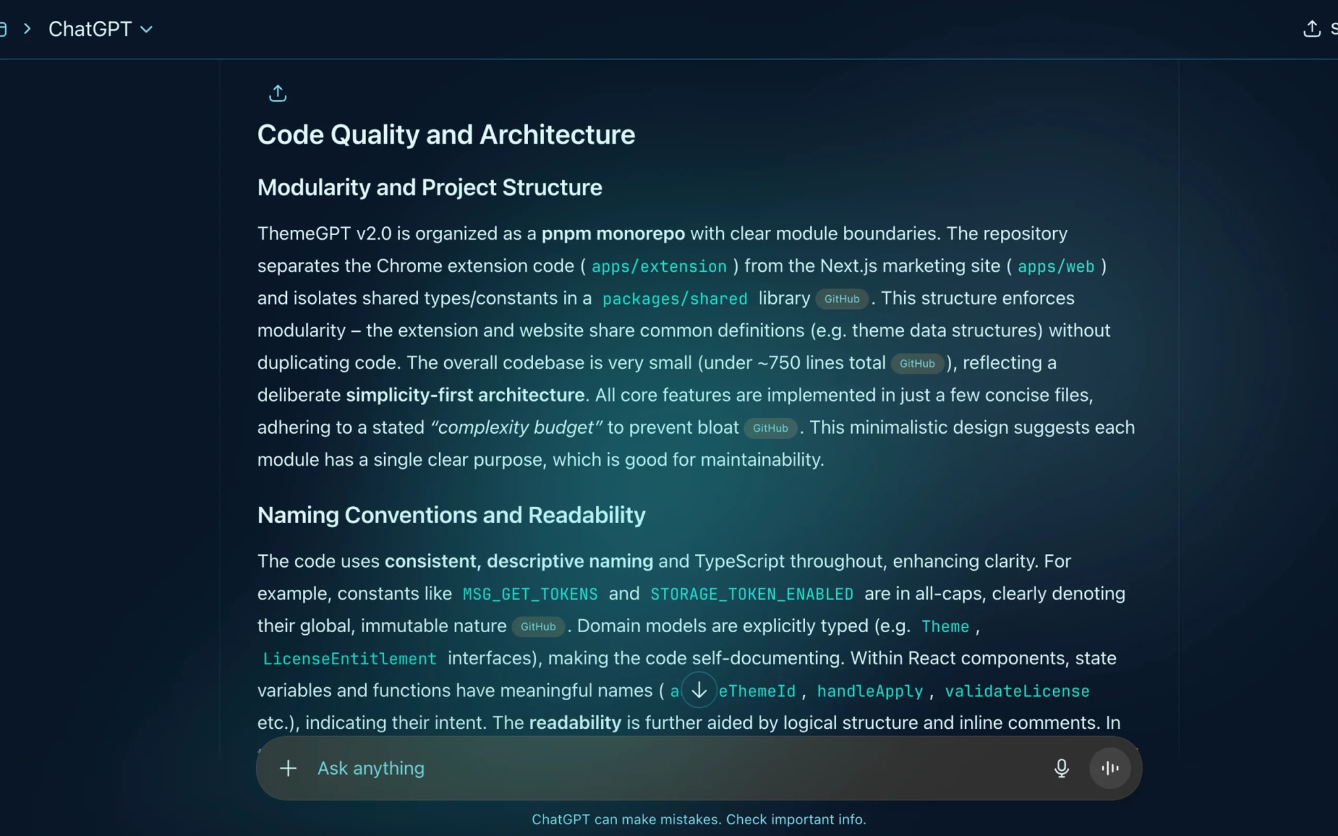Click the Code Quality and Architecture heading
The width and height of the screenshot is (1338, 836).
point(446,135)
